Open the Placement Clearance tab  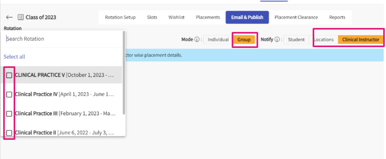[x=296, y=17]
